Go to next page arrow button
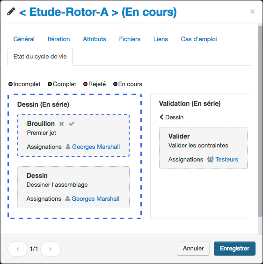The width and height of the screenshot is (263, 264). (x=51, y=249)
